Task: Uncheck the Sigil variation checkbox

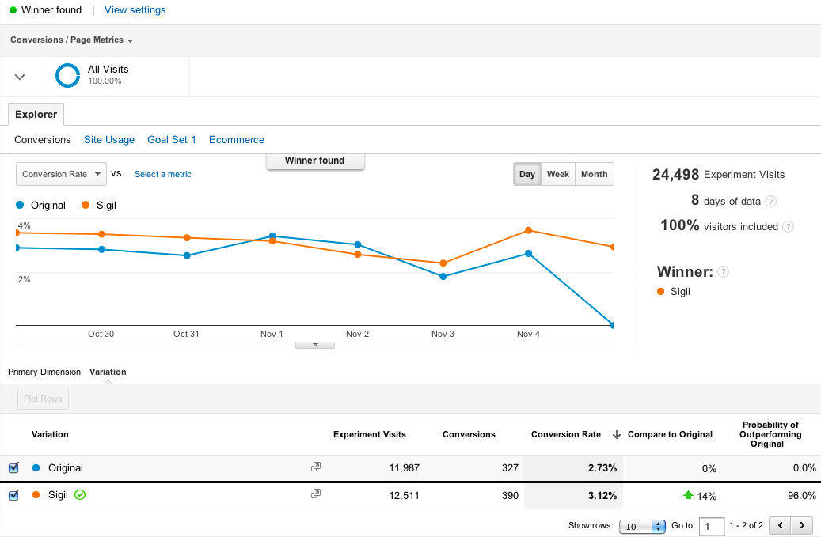Action: click(x=13, y=495)
